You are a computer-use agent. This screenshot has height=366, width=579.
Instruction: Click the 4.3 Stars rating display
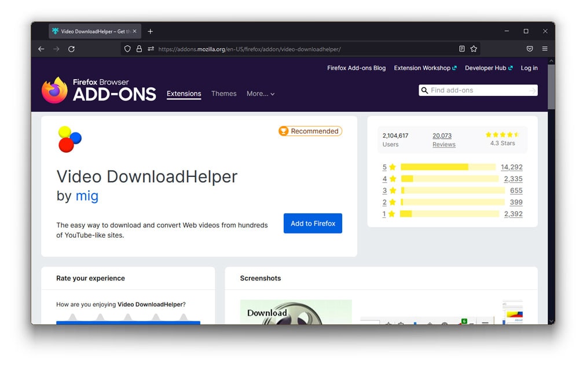coord(503,139)
